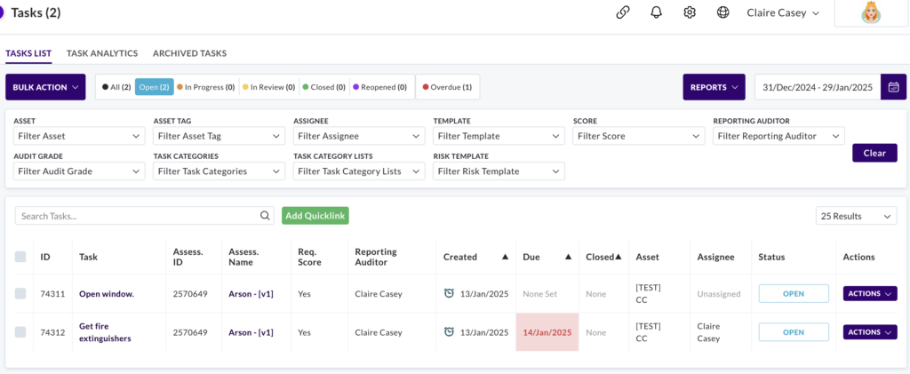Switch to the Archived Tasks tab
Screen dimensions: 910x374
click(x=190, y=53)
